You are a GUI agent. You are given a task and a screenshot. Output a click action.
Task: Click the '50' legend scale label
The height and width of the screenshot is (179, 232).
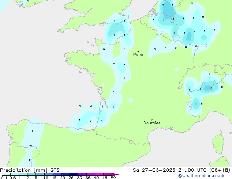tap(113, 178)
